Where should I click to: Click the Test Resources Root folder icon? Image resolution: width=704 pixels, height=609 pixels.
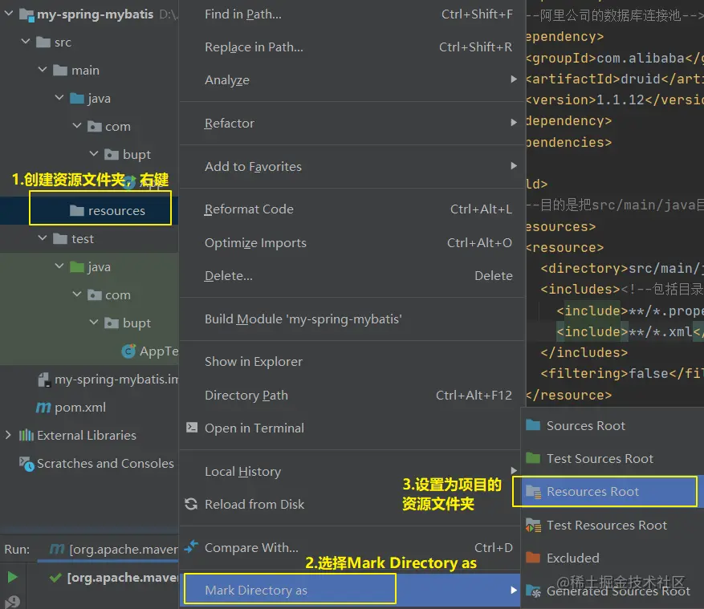[x=533, y=525]
